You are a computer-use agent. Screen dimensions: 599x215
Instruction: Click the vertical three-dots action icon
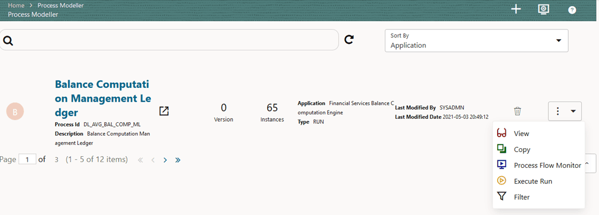[558, 111]
